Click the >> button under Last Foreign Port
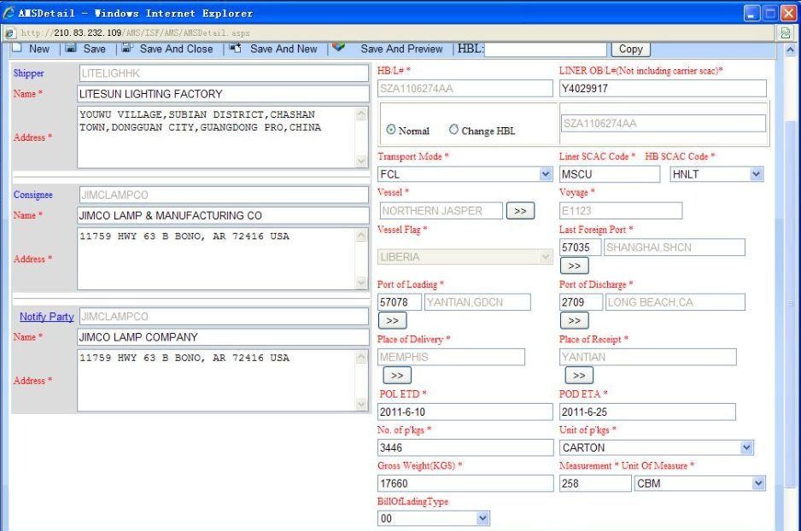The image size is (801, 531). click(575, 266)
